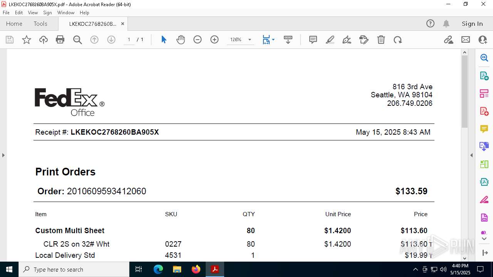Open the find text magnifier tool

coord(77,40)
